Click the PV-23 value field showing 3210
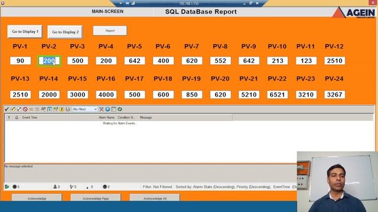The width and height of the screenshot is (378, 212). point(306,95)
